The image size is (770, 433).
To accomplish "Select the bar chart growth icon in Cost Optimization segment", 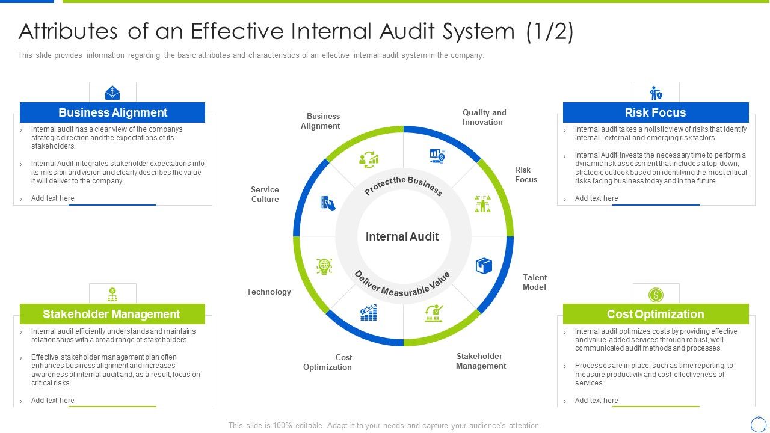I will coord(368,312).
